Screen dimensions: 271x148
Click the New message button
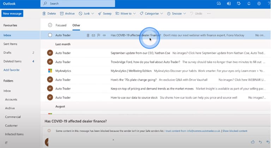(x=12, y=13)
